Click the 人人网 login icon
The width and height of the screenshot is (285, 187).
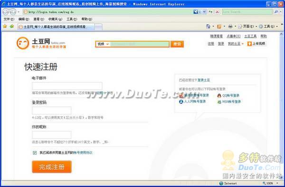pos(181,102)
